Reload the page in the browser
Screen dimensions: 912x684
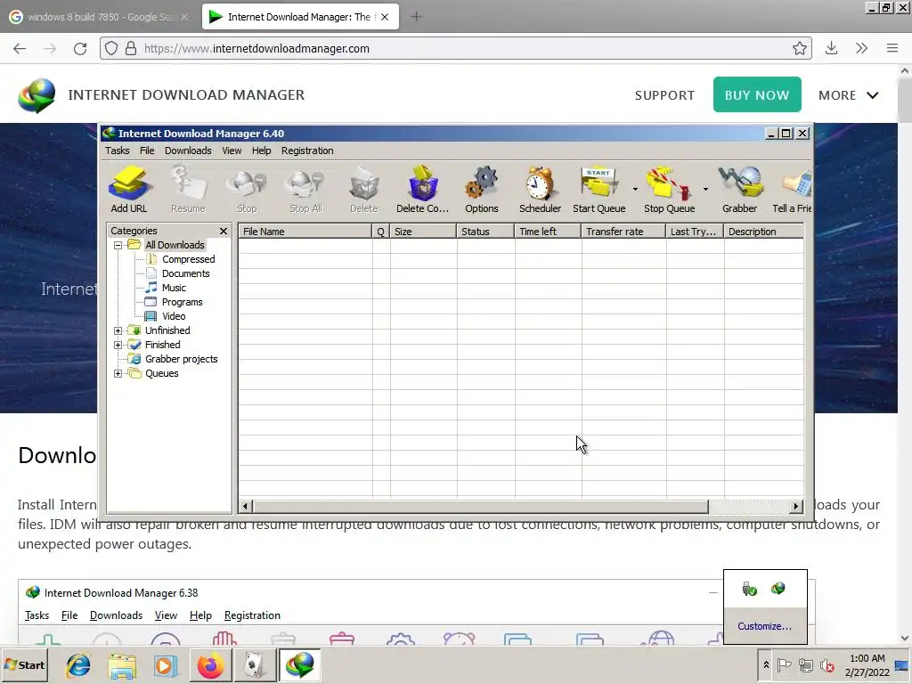point(80,48)
